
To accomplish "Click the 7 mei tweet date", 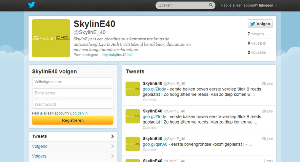I will coord(268,161).
